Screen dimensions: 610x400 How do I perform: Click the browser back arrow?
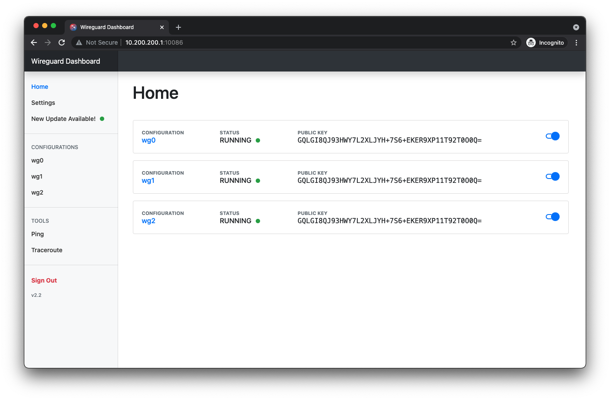34,42
